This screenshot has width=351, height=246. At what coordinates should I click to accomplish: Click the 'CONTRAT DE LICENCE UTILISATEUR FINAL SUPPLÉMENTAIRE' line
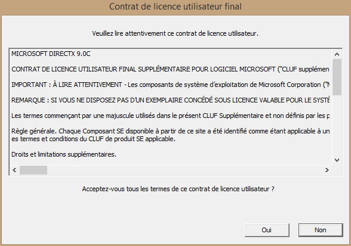tap(170, 69)
